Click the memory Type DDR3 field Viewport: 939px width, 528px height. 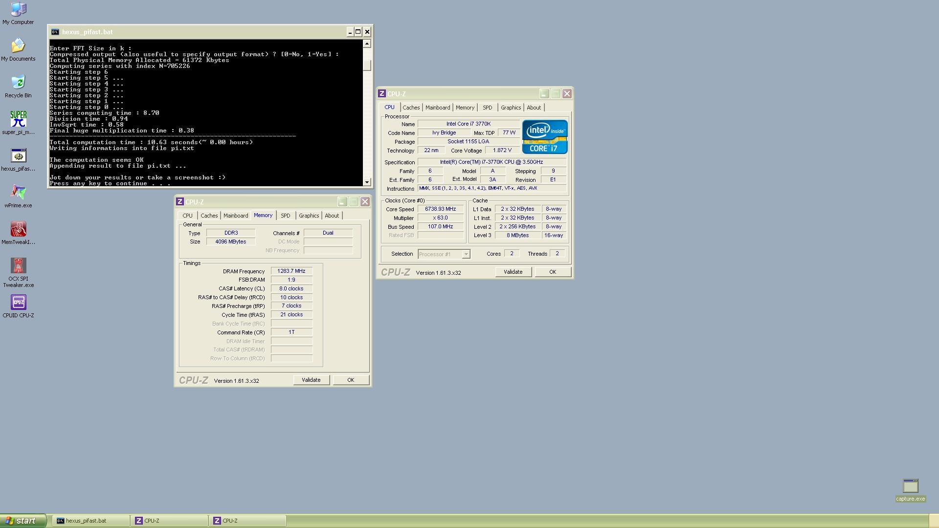[231, 233]
